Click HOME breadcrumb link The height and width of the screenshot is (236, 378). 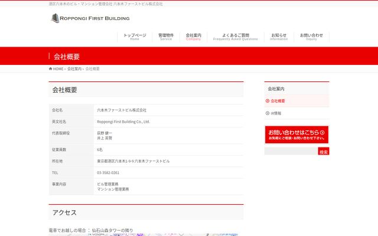[x=58, y=69]
